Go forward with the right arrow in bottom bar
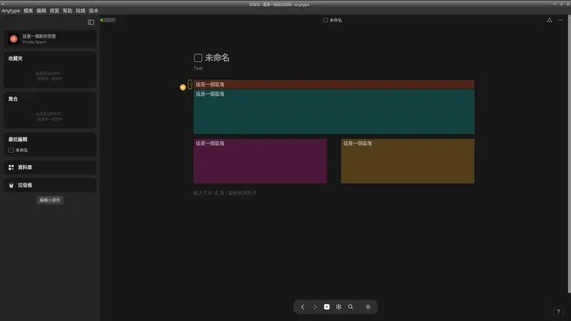The height and width of the screenshot is (321, 571). 315,307
